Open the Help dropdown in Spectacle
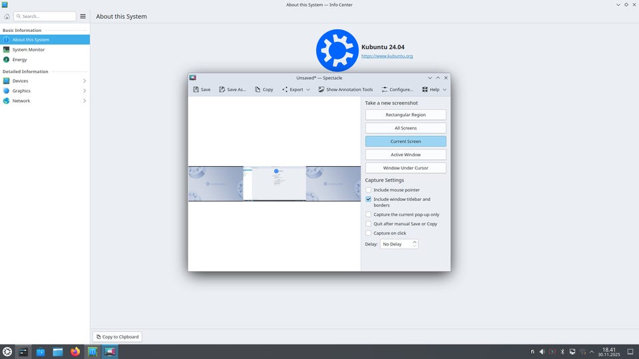The height and width of the screenshot is (359, 639). (434, 89)
